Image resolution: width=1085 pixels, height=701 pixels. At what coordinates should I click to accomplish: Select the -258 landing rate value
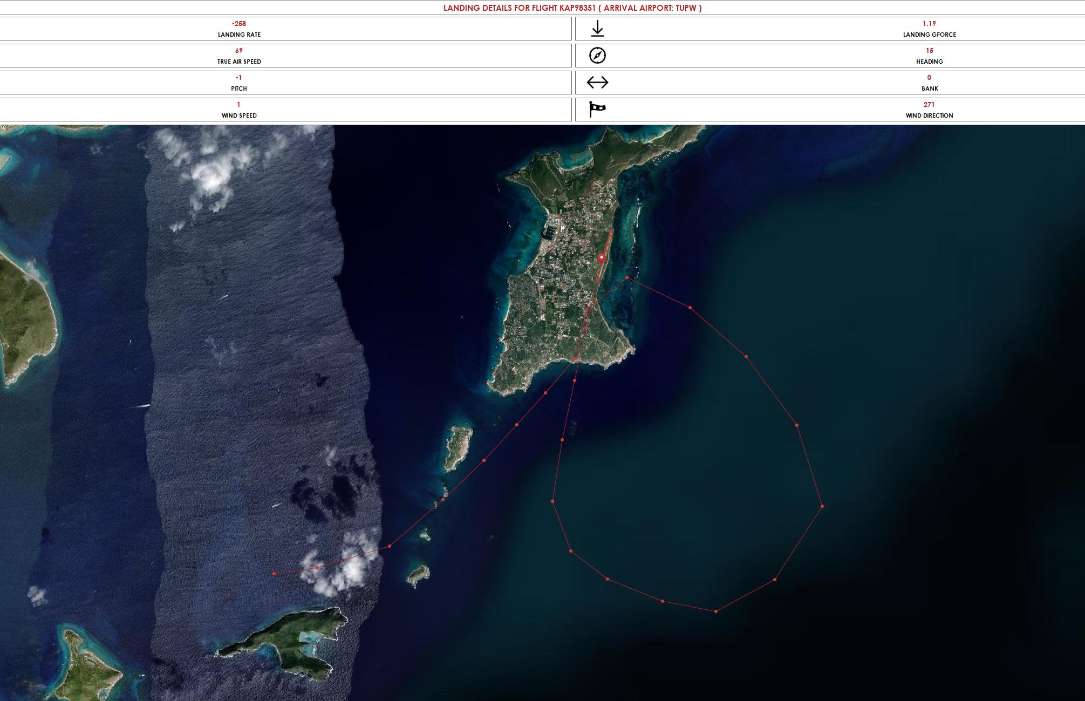click(239, 24)
